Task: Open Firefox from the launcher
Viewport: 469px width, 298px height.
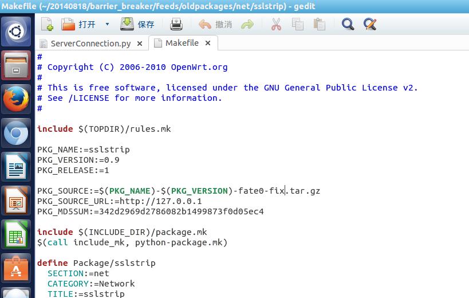Action: pos(16,99)
